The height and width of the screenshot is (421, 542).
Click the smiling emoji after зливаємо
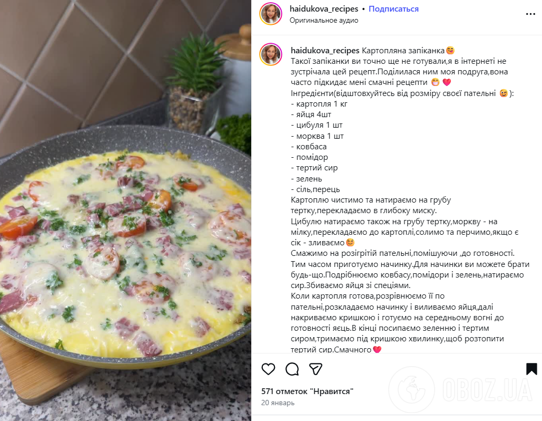[350, 243]
